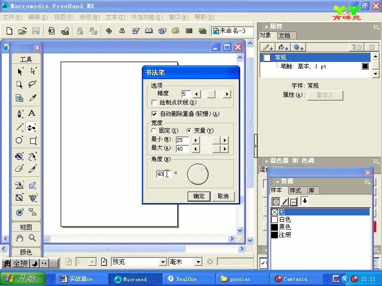Select the Knife cutting tool
382x286 pixels.
pos(32,169)
